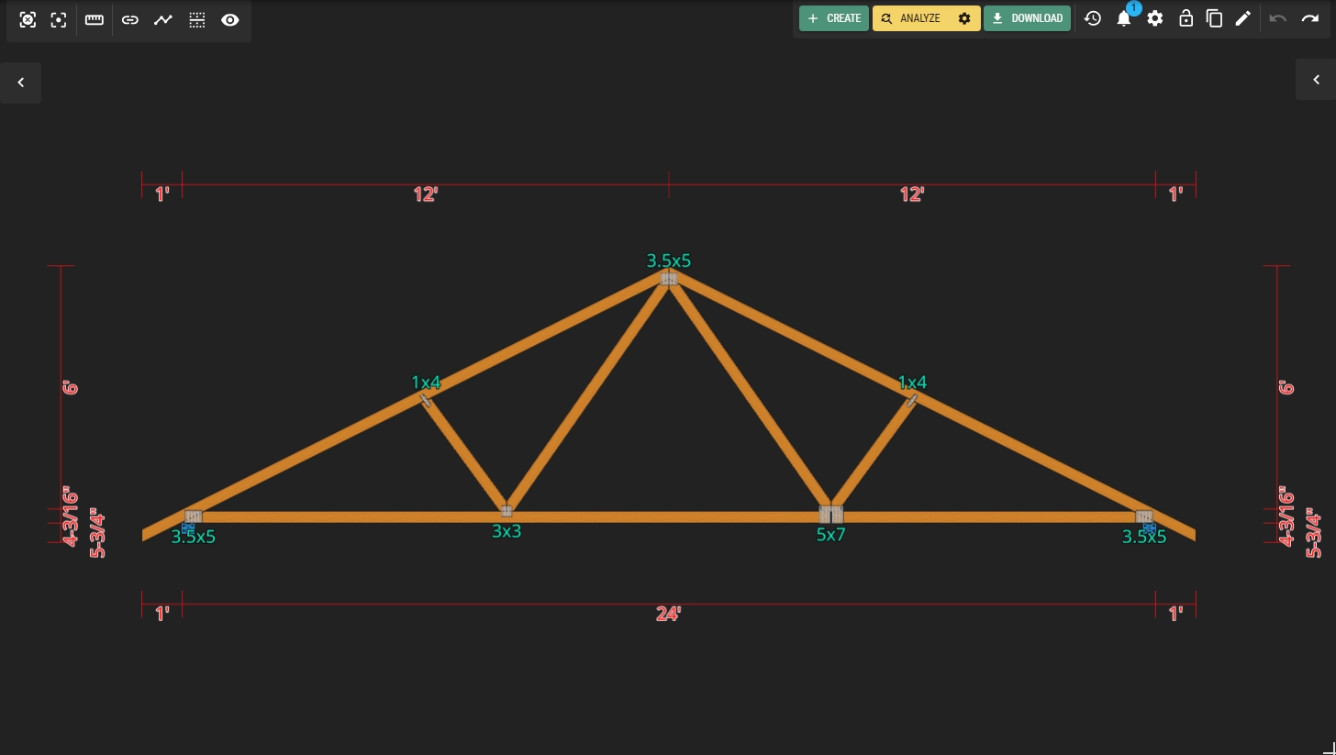Open analyze settings gear in yellow button
Screen dimensions: 1336x755
(x=964, y=18)
